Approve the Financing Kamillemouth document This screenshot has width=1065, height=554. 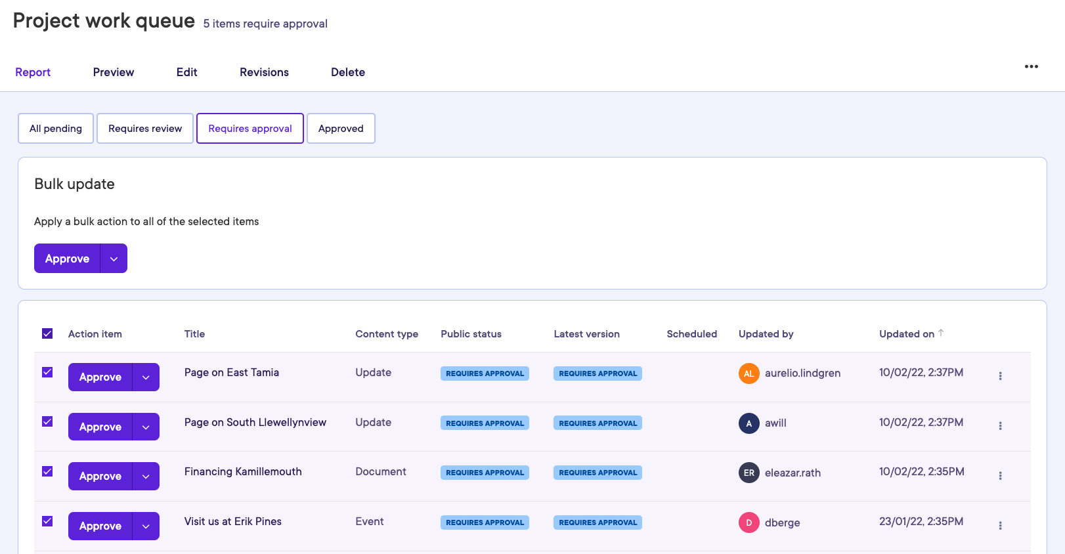[x=100, y=477]
